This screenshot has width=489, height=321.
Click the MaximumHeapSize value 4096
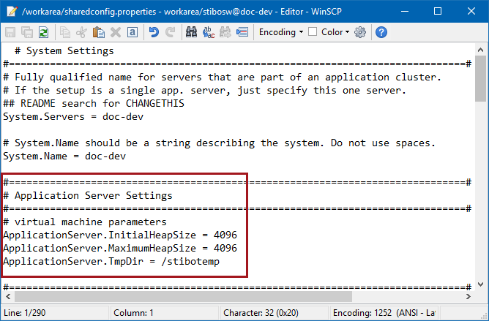click(225, 249)
